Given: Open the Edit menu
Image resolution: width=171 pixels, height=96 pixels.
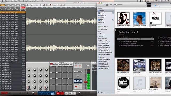Looking at the screenshot, I should [x=15, y=1].
